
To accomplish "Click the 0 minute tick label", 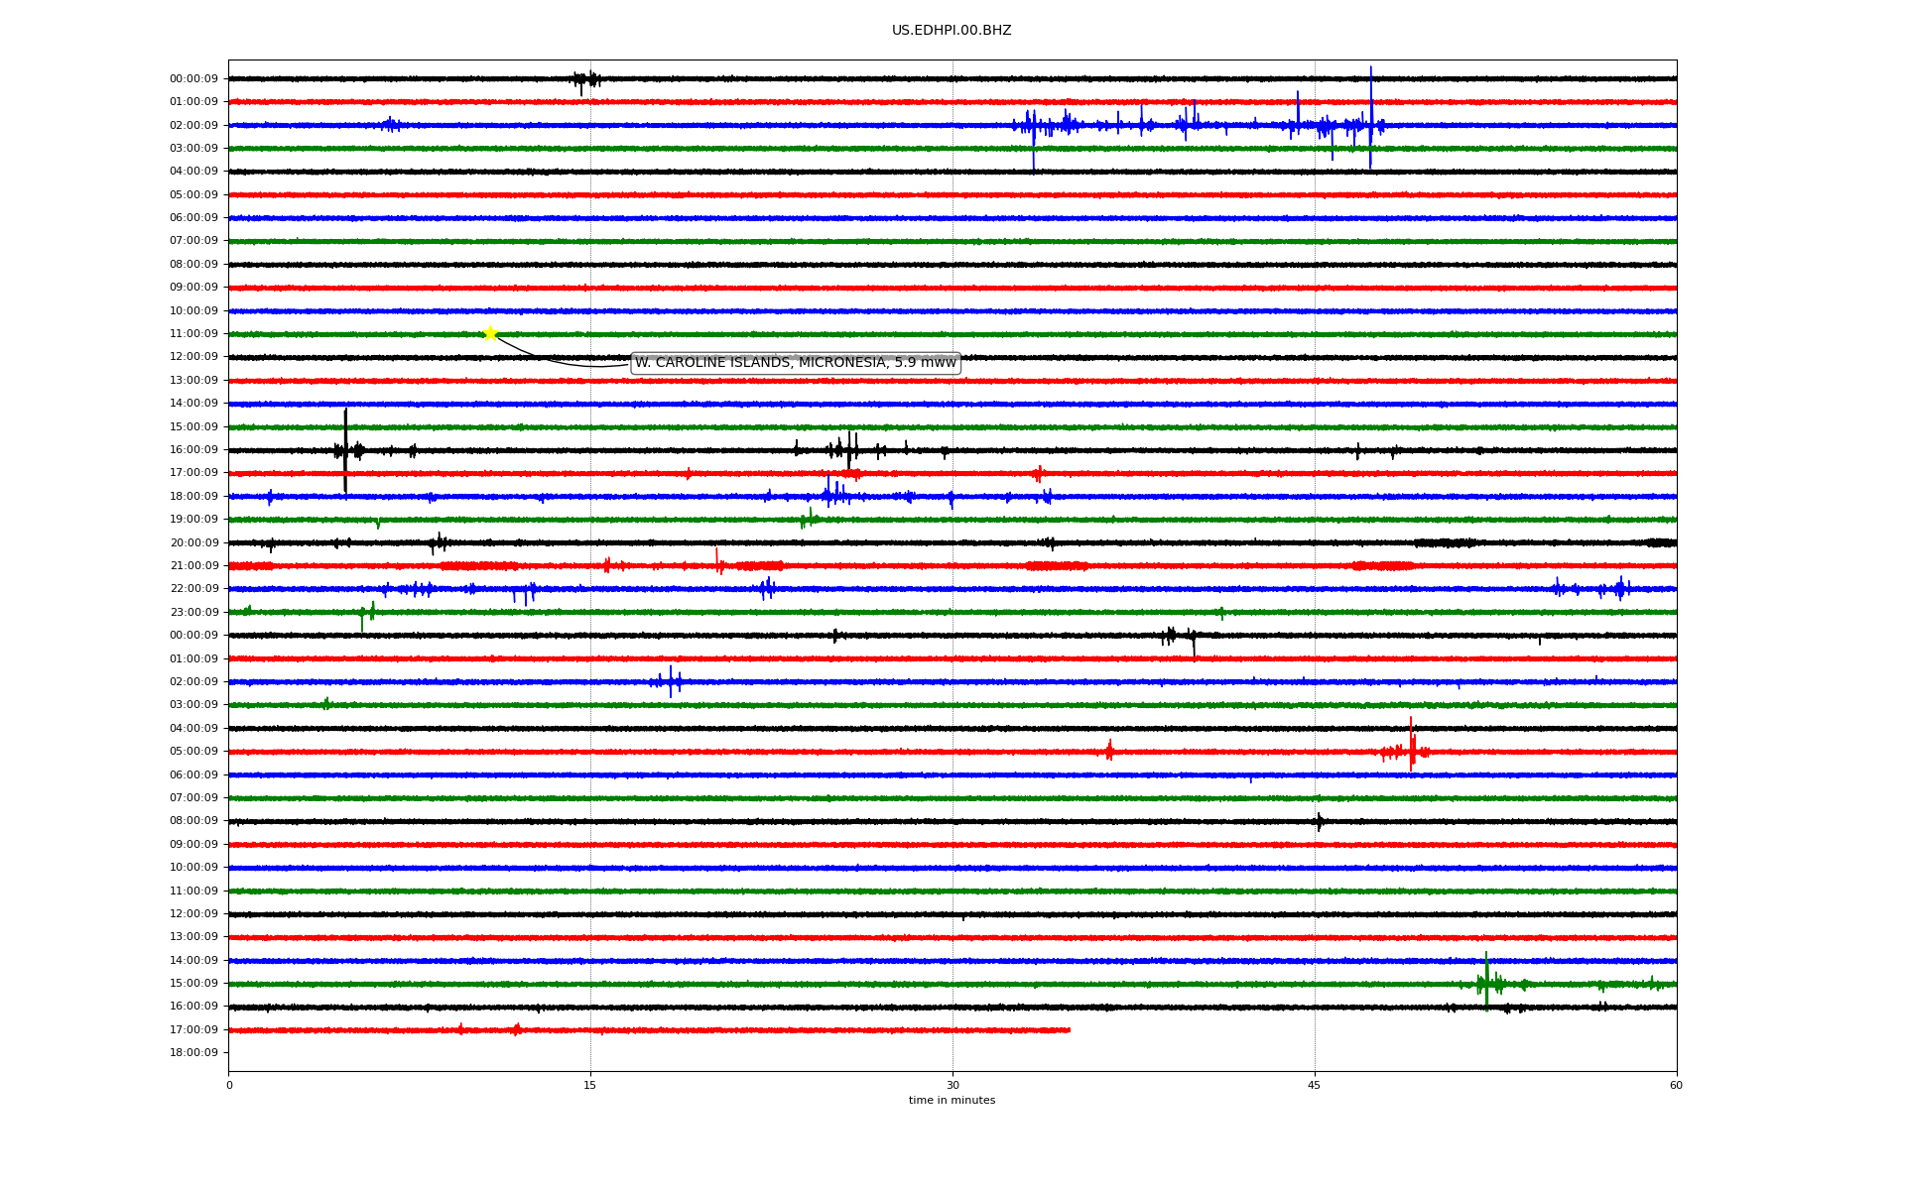I will 229,1085.
